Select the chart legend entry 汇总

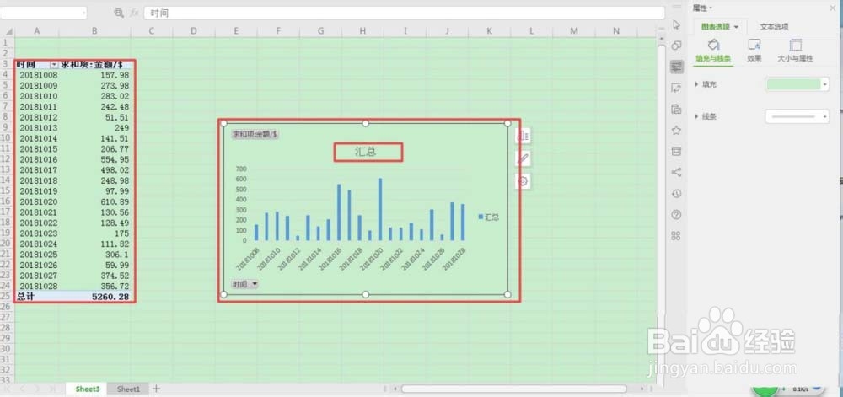coord(489,217)
